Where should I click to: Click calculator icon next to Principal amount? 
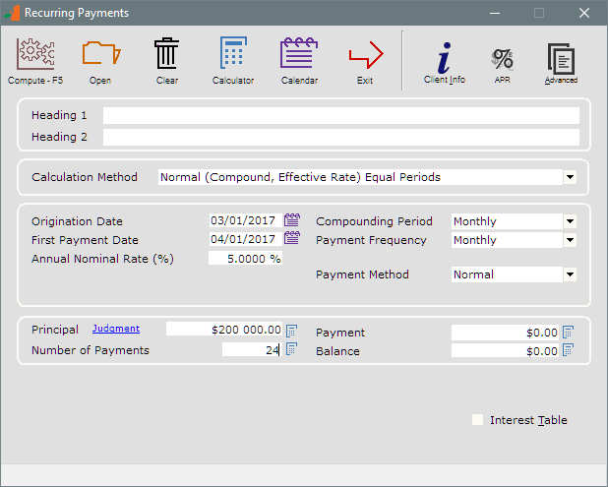291,331
